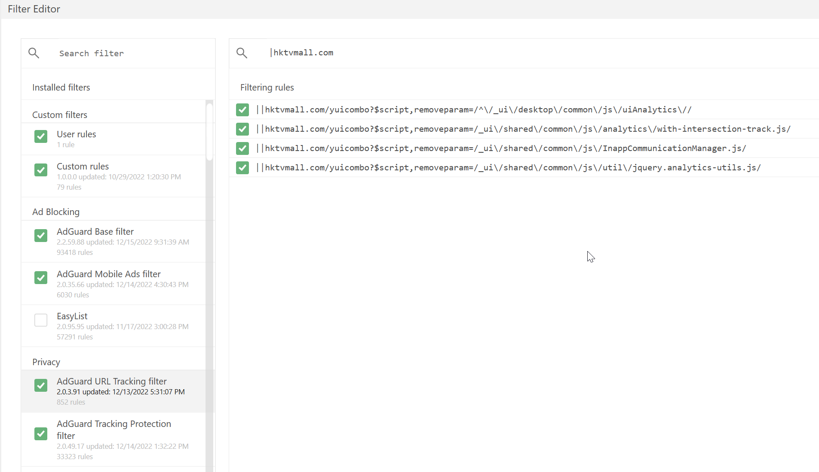819x472 pixels.
Task: Toggle the User rules checkbox
Action: pyautogui.click(x=41, y=136)
